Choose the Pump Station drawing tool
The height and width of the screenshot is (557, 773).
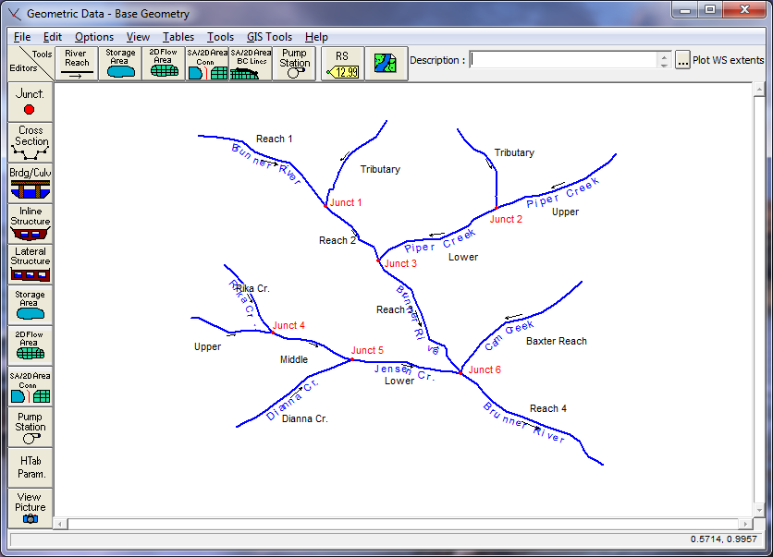pyautogui.click(x=293, y=63)
